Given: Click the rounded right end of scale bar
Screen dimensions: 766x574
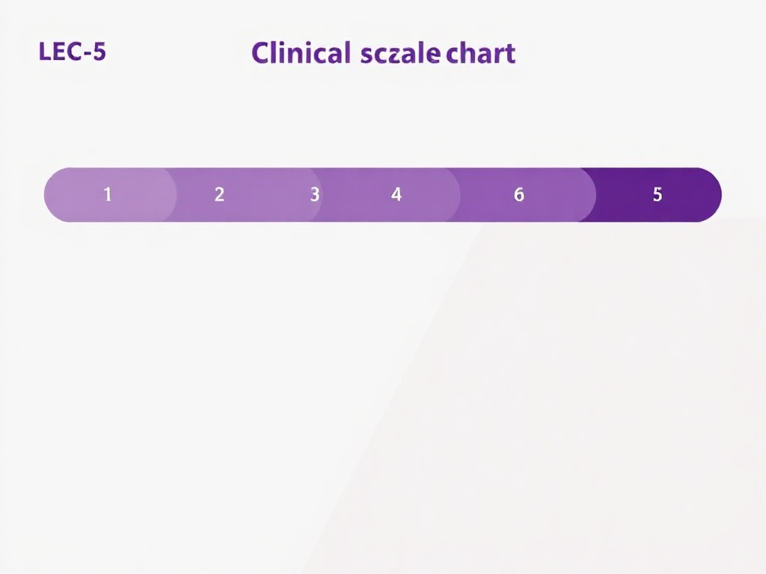Looking at the screenshot, I should point(709,195).
